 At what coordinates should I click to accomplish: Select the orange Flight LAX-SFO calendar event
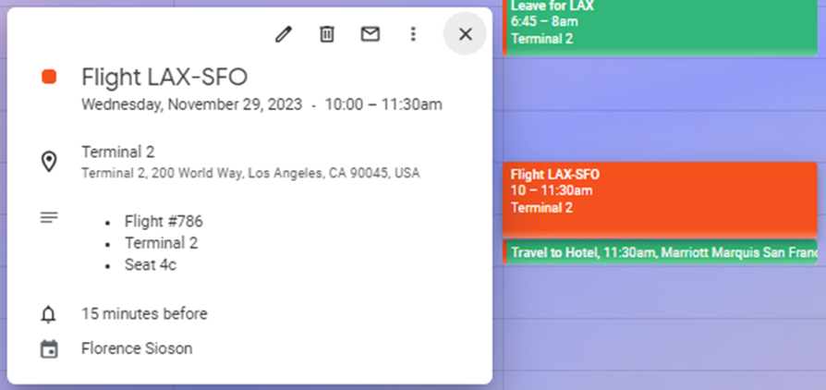pyautogui.click(x=661, y=196)
